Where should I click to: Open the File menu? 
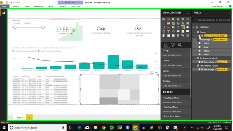[5, 6]
